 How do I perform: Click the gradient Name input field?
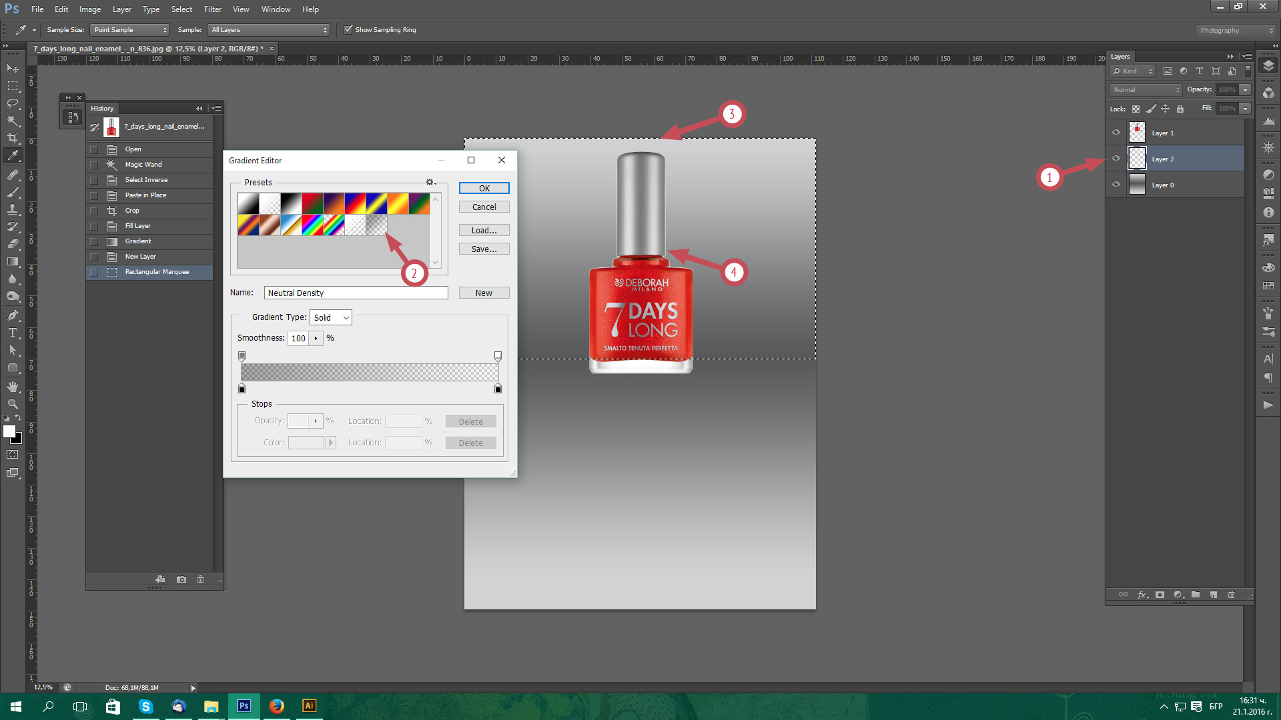(356, 293)
